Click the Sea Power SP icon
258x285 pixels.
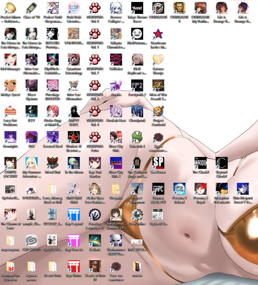tap(158, 163)
